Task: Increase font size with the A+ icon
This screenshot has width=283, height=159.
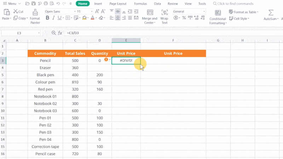Action: click(97, 12)
